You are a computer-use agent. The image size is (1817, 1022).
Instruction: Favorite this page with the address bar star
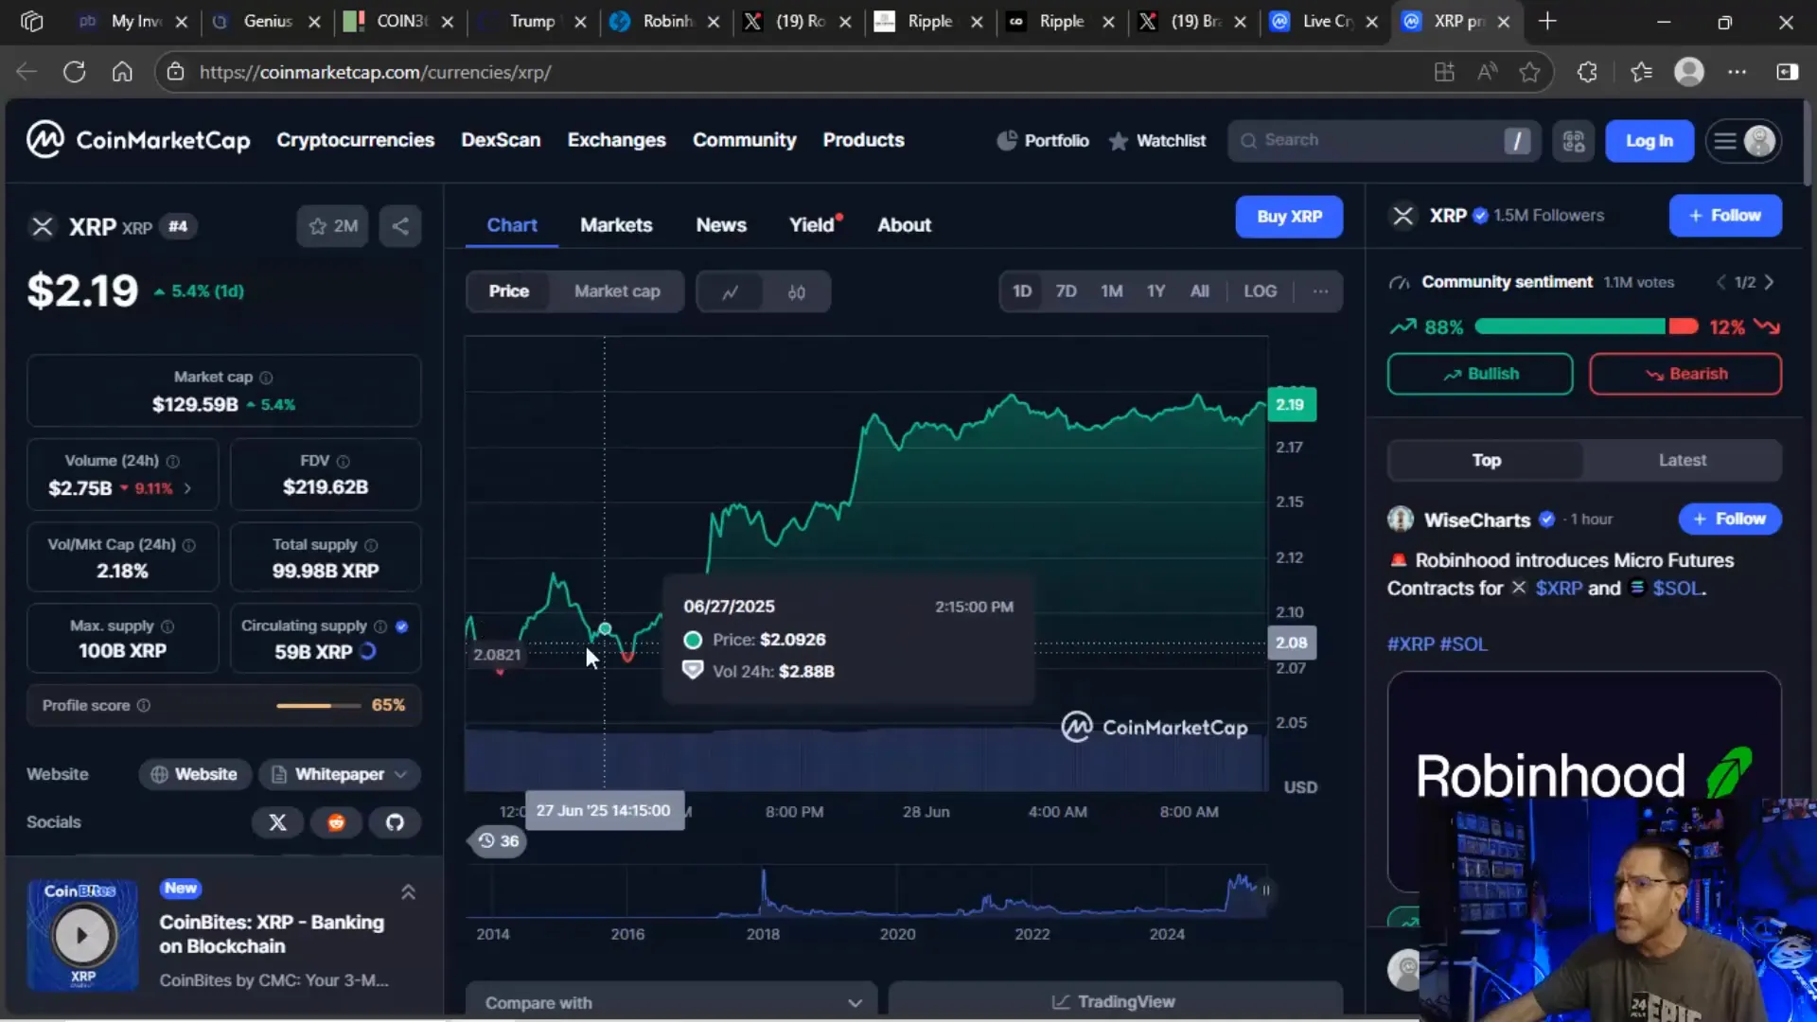1529,72
